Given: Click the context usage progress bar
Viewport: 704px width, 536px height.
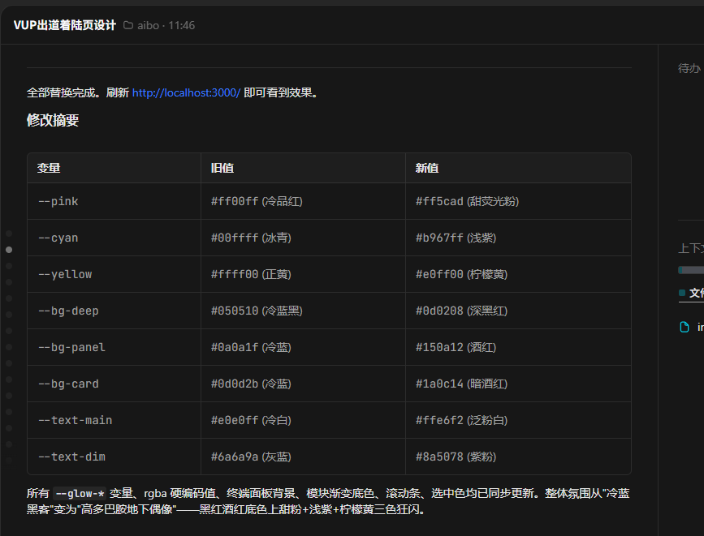Looking at the screenshot, I should pos(691,270).
